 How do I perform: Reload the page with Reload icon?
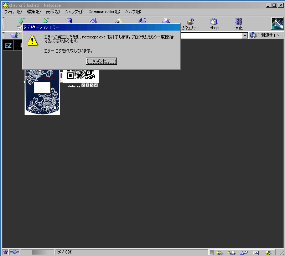coord(69,21)
